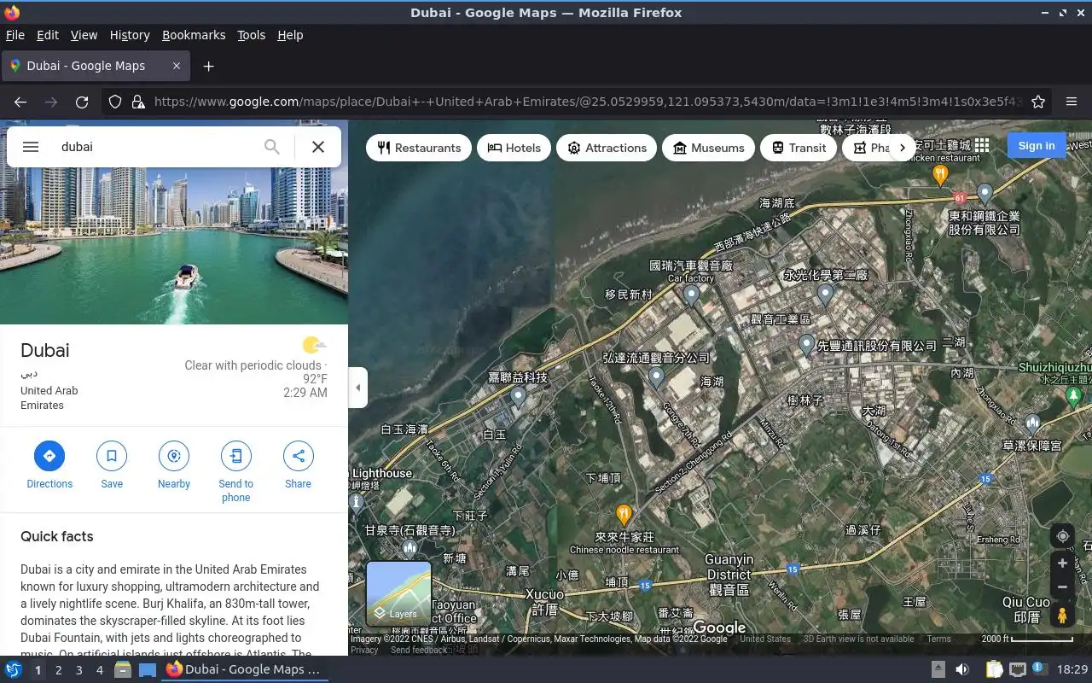Select the 弘達流通觀音分公司 map pin
The height and width of the screenshot is (683, 1092).
tap(656, 377)
